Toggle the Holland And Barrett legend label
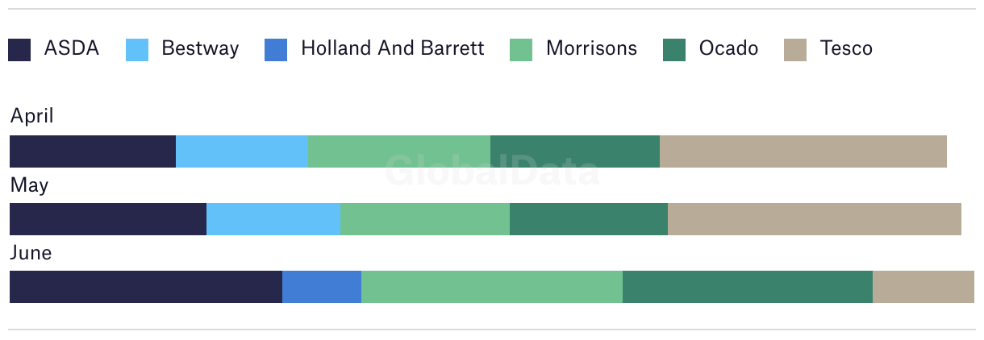 pyautogui.click(x=393, y=48)
